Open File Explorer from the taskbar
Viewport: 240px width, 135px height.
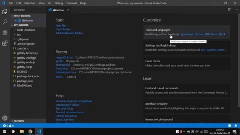click(x=22, y=132)
